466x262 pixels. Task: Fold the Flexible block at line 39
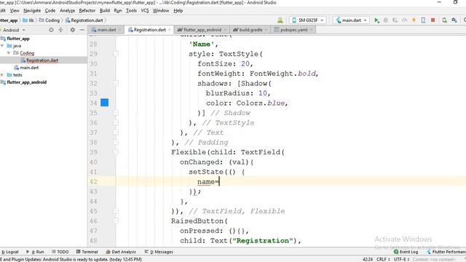tap(116, 152)
